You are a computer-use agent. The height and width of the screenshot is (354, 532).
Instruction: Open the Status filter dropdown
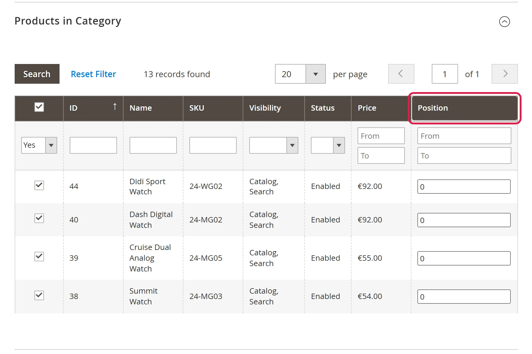point(328,145)
